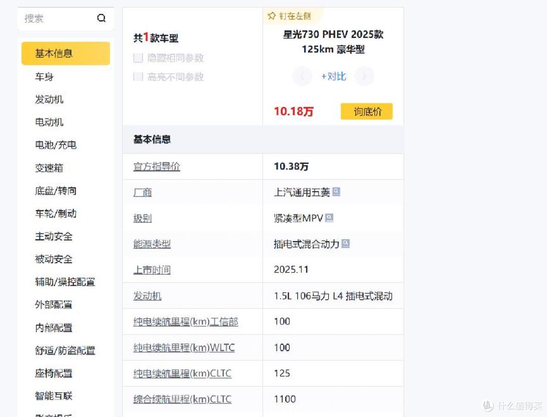
Task: Enable the 隐藏相同参数 checkbox
Action: pyautogui.click(x=138, y=58)
